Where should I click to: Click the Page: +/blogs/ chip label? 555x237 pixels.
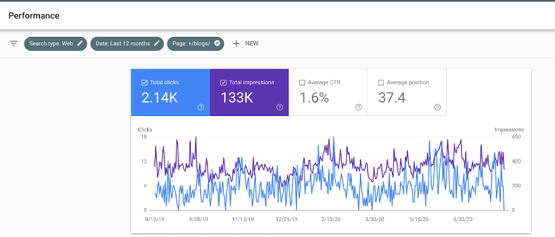click(x=191, y=44)
